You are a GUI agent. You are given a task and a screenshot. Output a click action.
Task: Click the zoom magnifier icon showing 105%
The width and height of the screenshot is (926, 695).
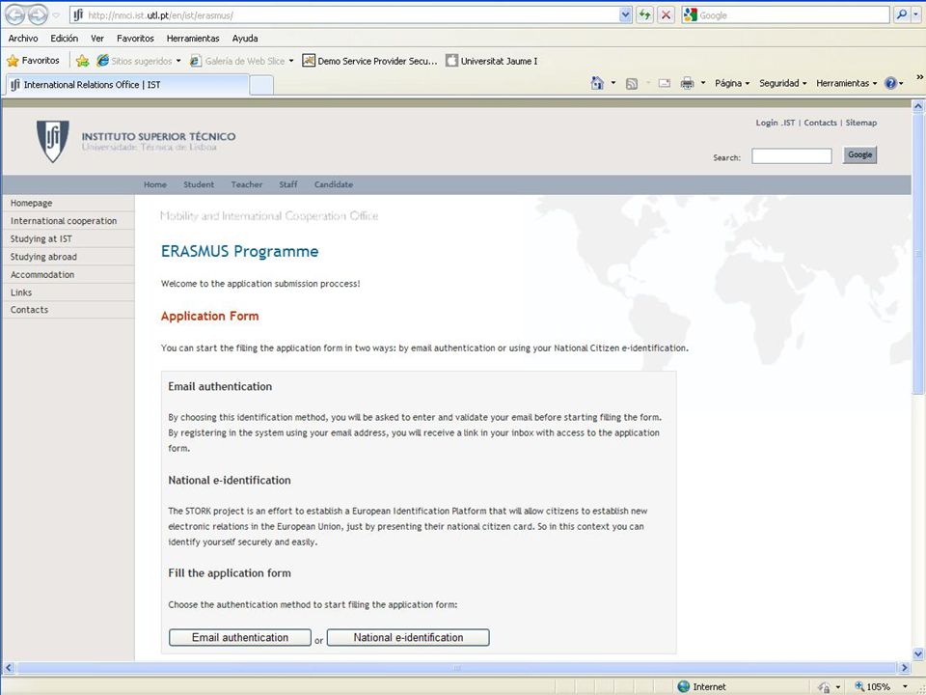859,686
